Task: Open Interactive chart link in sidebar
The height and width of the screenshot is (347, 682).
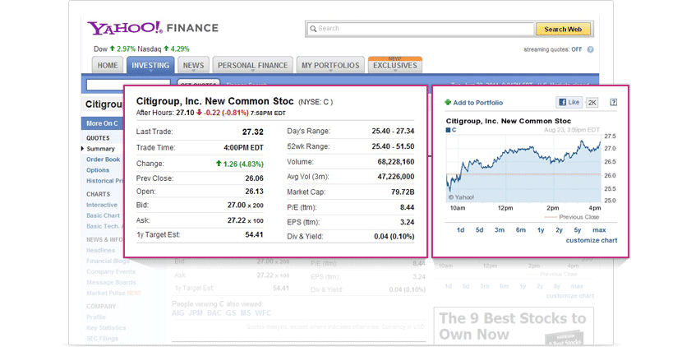Action: click(102, 205)
